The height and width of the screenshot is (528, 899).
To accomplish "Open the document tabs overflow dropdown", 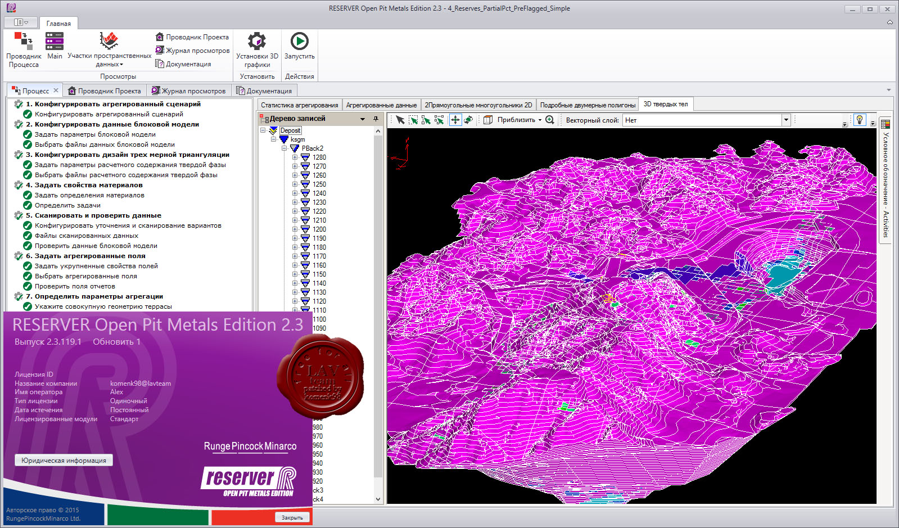I will coord(889,90).
